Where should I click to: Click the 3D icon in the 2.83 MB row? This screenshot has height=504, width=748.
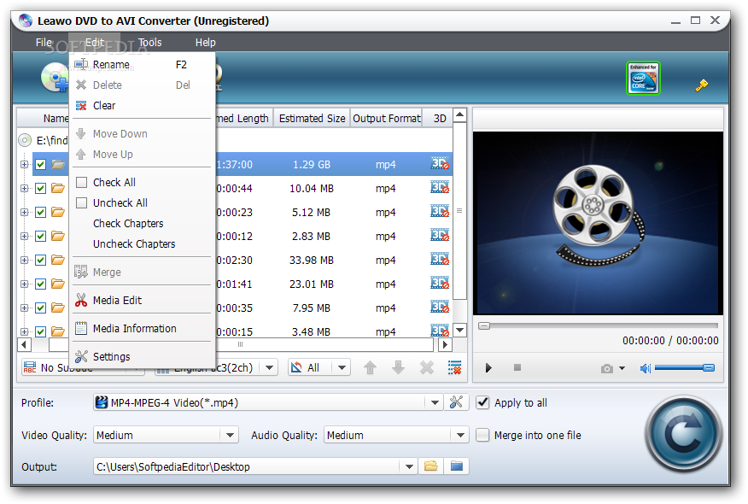[440, 235]
